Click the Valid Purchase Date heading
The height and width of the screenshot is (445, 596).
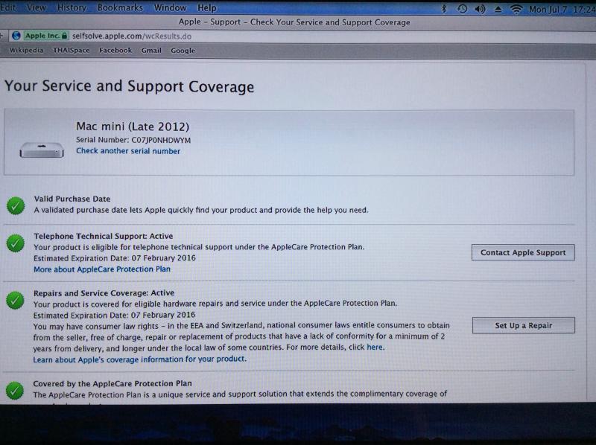coord(72,199)
